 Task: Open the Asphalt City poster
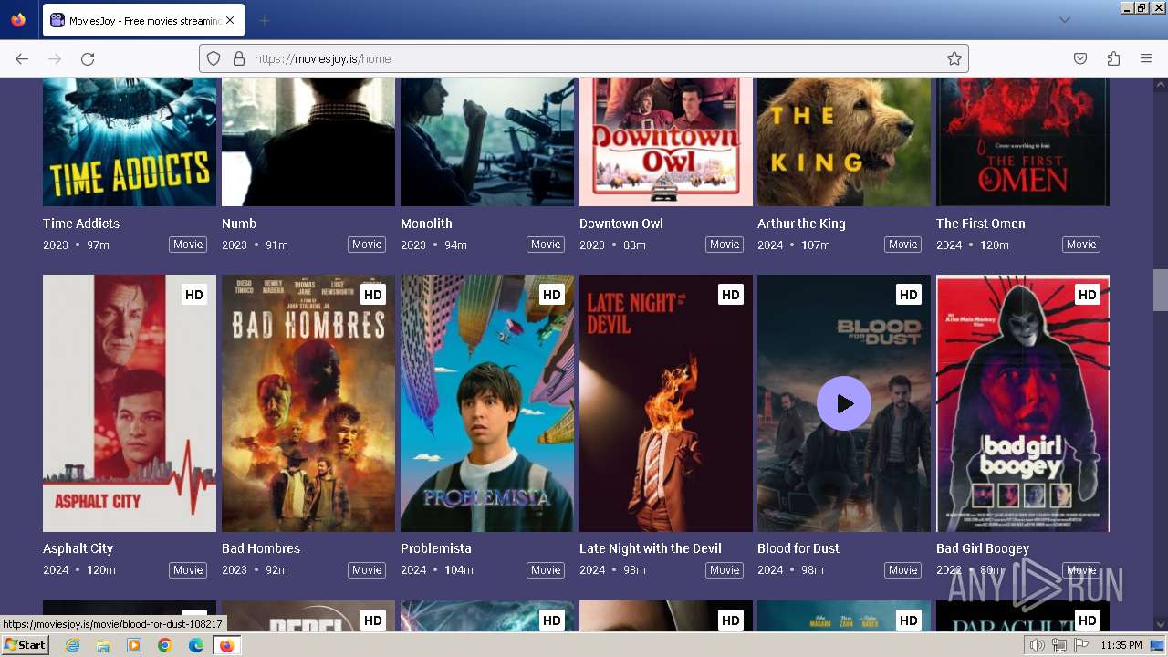(x=130, y=403)
